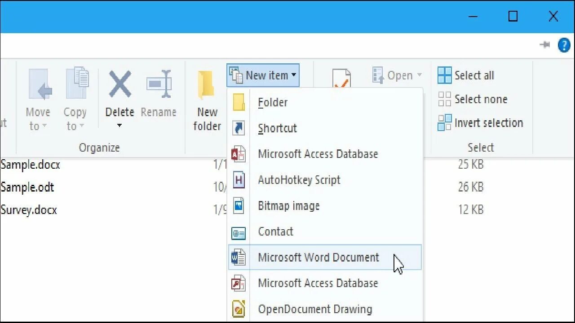The width and height of the screenshot is (575, 323).
Task: Click the Select none label
Action: pyautogui.click(x=481, y=99)
